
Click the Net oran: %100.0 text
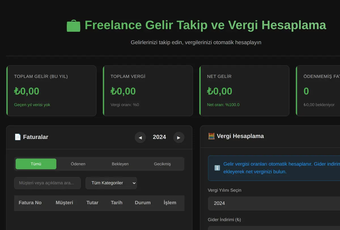point(223,105)
